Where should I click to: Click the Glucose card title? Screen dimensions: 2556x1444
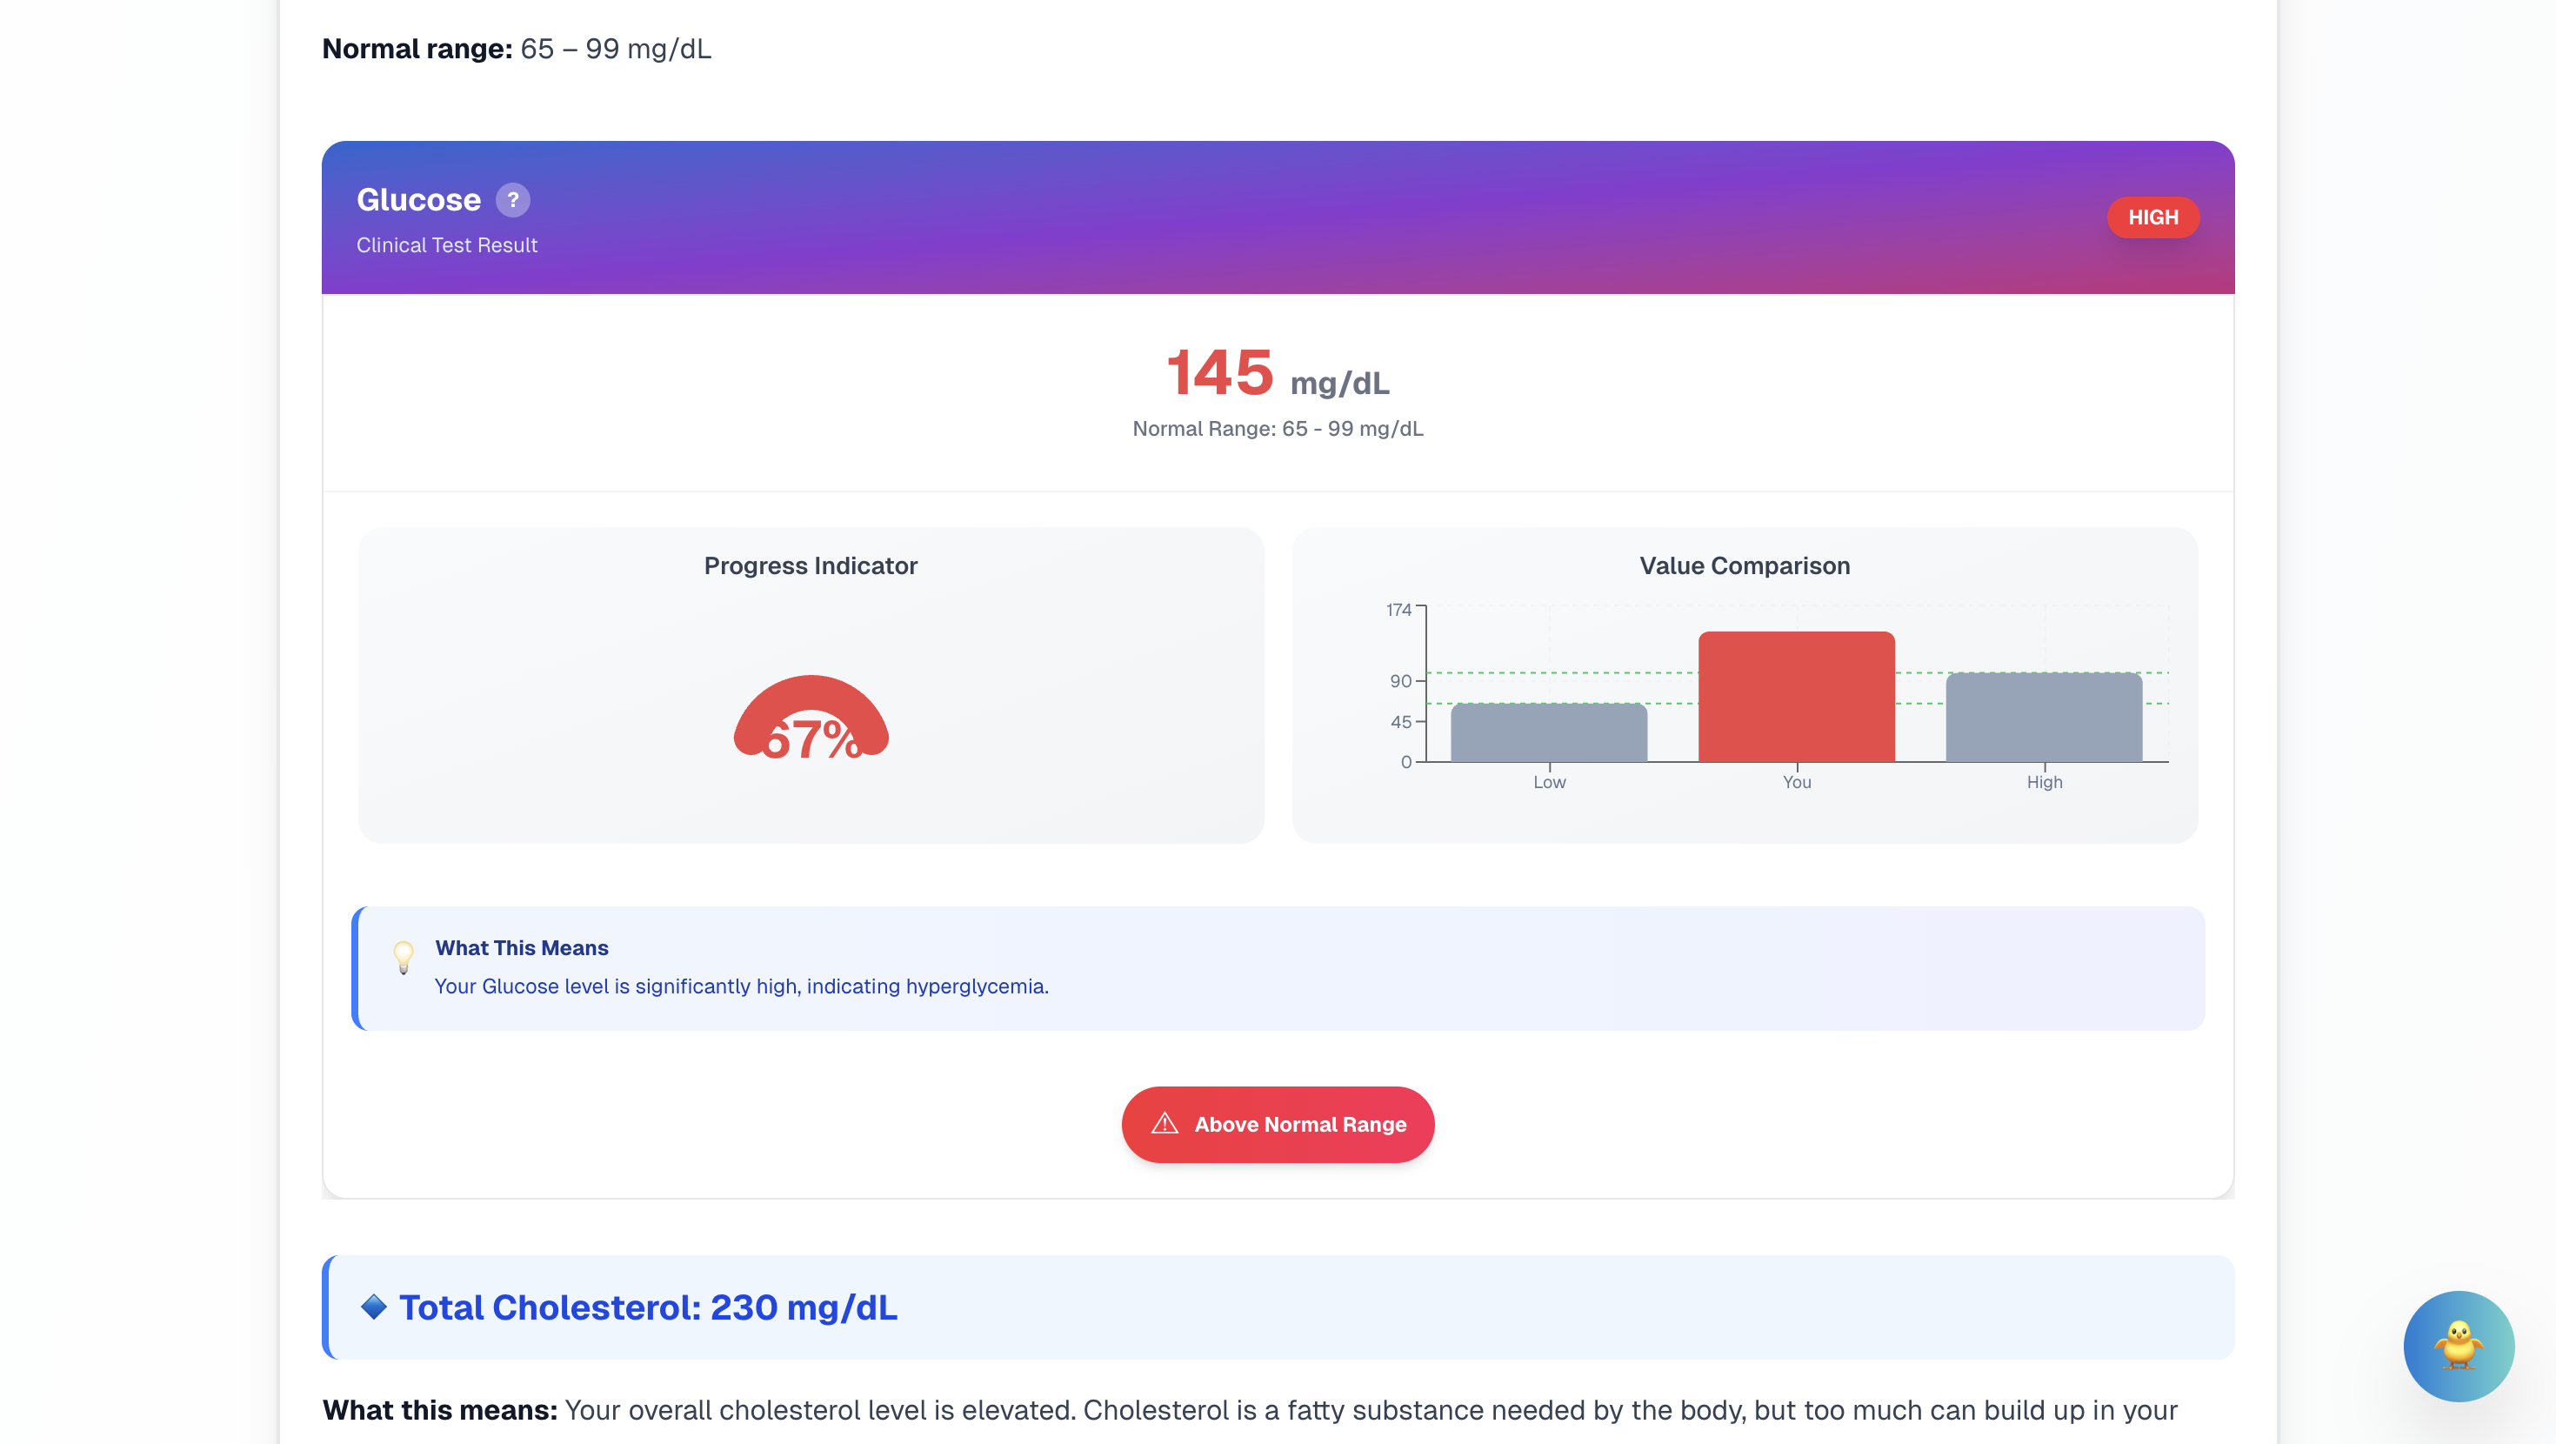tap(418, 199)
